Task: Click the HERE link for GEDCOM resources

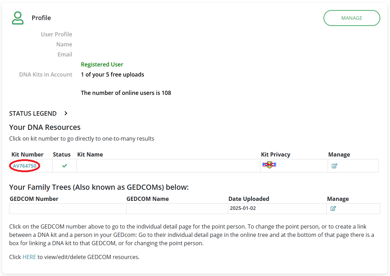Action: click(29, 257)
